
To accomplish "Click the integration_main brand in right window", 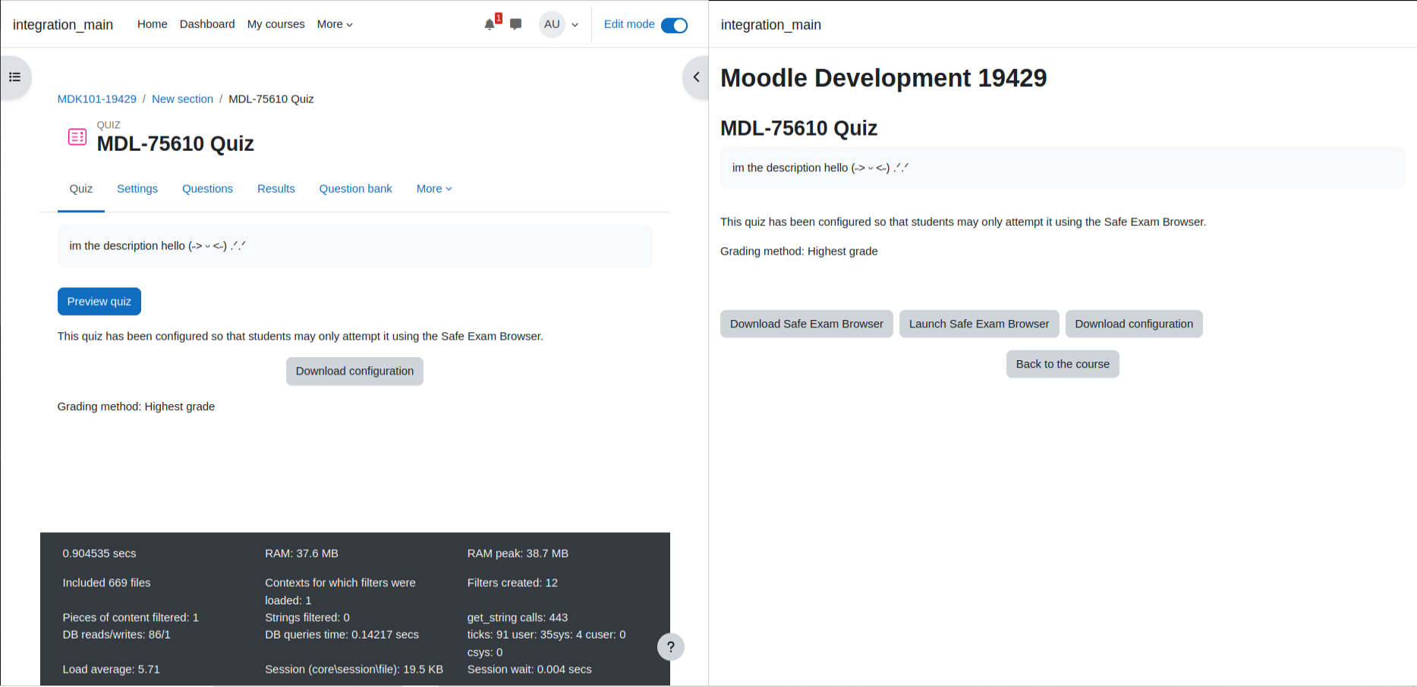I will (771, 25).
